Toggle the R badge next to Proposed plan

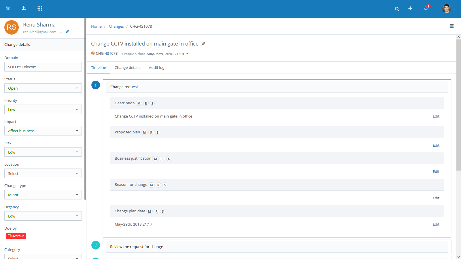tap(151, 133)
